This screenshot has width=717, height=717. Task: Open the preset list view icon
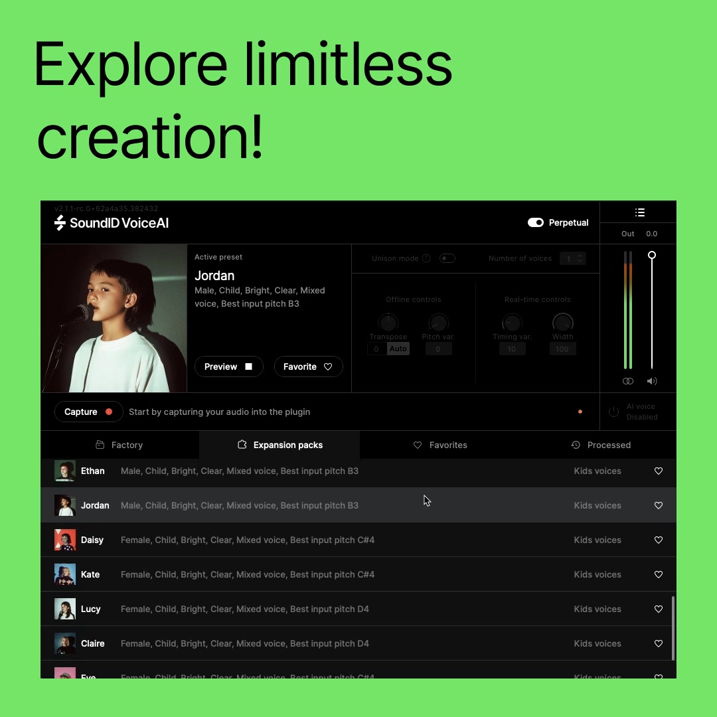click(x=639, y=212)
